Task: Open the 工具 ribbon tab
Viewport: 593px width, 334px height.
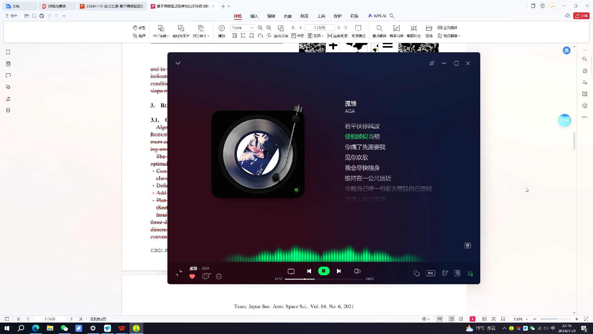Action: pyautogui.click(x=321, y=16)
